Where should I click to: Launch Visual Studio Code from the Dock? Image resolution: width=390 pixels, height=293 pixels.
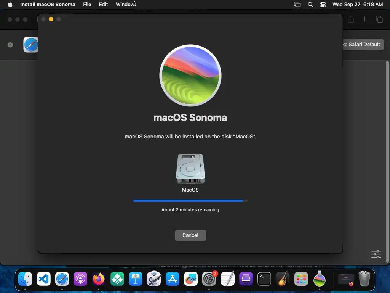[43, 279]
